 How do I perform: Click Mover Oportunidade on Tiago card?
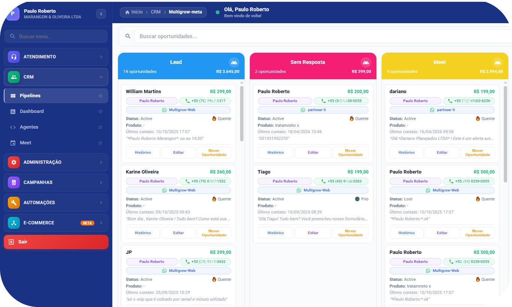(350, 233)
